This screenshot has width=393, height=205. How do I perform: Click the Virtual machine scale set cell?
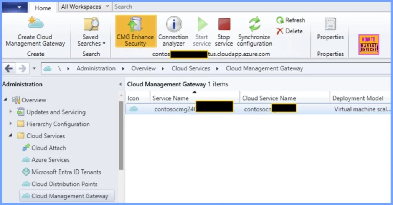(362, 109)
